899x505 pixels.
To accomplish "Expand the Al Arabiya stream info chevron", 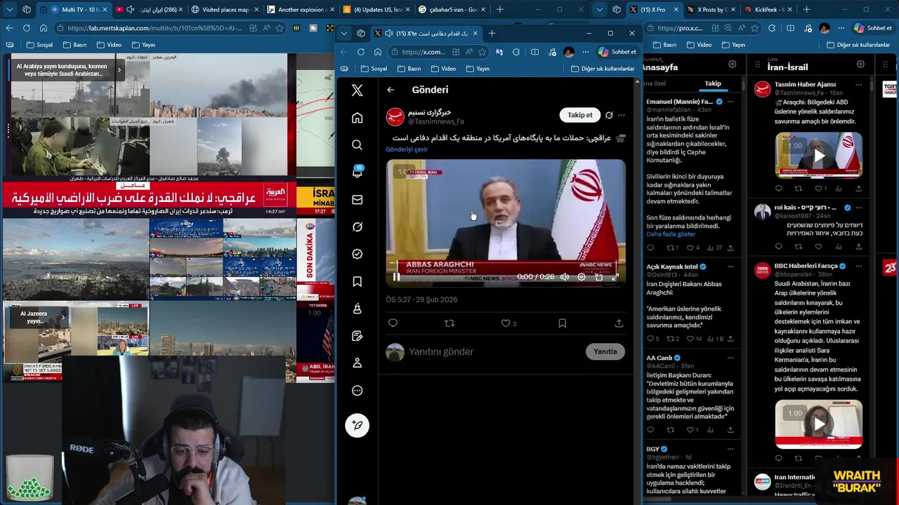I will point(119,70).
